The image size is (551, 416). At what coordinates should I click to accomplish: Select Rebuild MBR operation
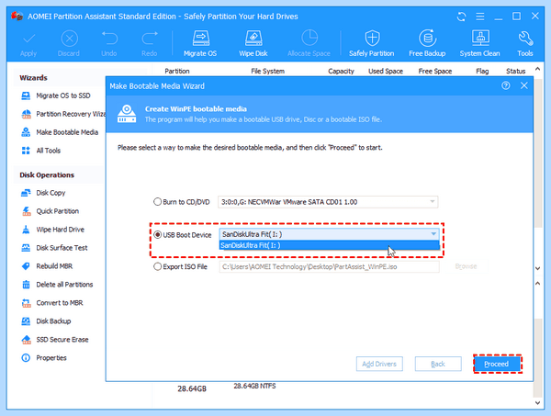click(x=47, y=266)
